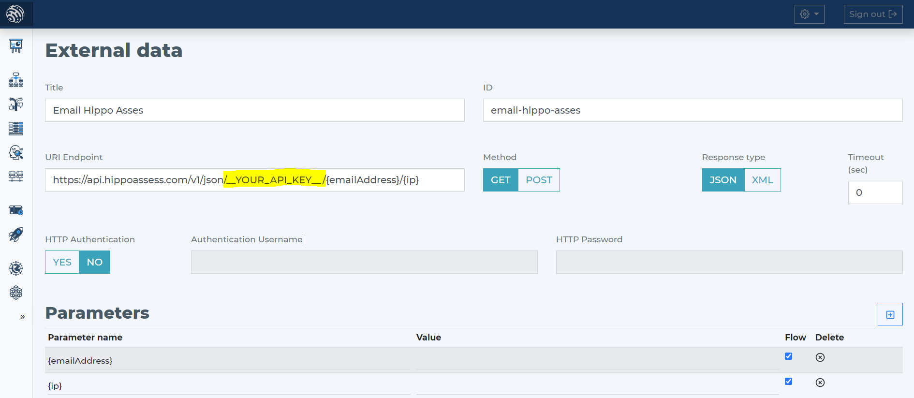Open the settings gear dropdown
Screen dimensions: 914x398
[809, 14]
